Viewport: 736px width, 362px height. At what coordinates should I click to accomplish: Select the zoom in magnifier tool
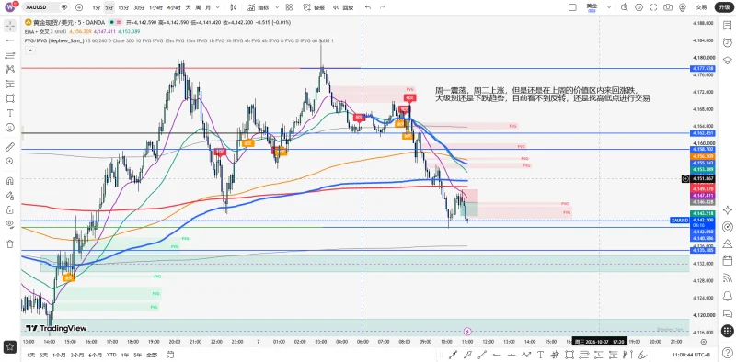[10, 162]
